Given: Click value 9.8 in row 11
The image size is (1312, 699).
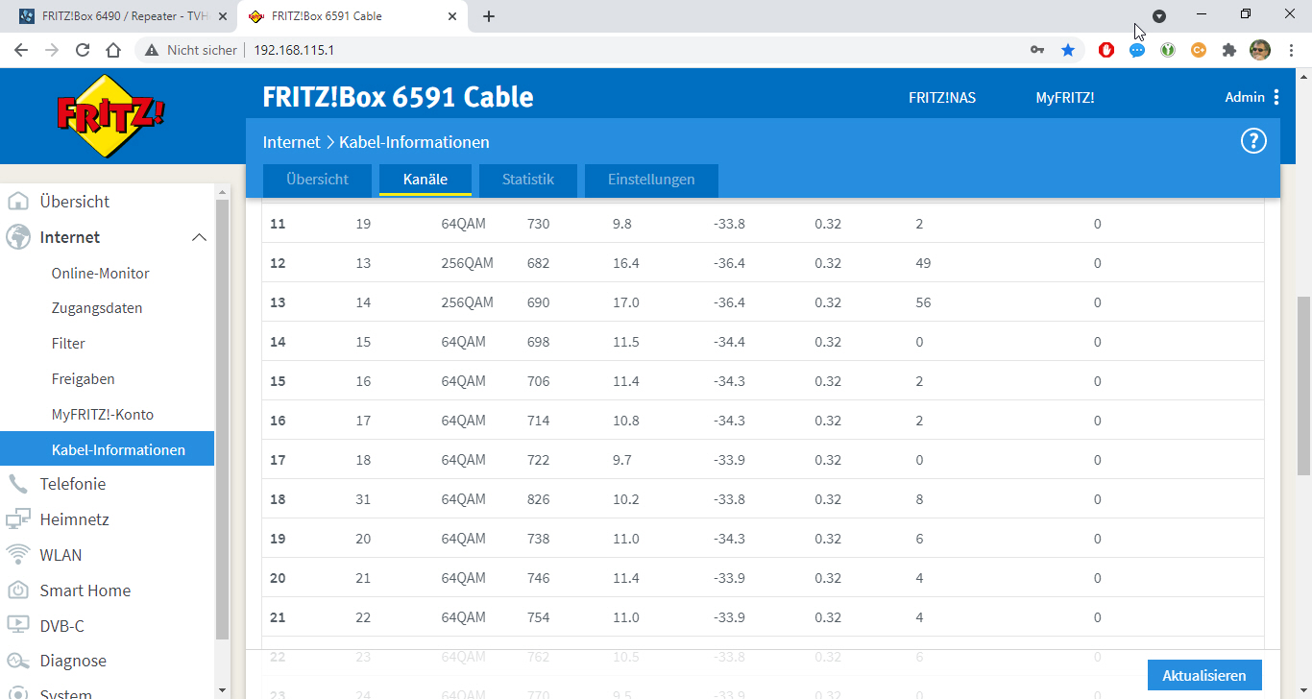Looking at the screenshot, I should (x=622, y=224).
